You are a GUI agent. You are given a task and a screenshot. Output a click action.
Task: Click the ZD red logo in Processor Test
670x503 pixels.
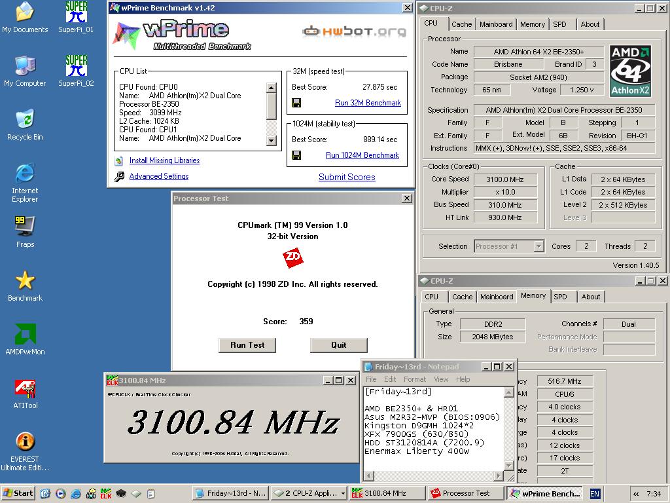292,257
